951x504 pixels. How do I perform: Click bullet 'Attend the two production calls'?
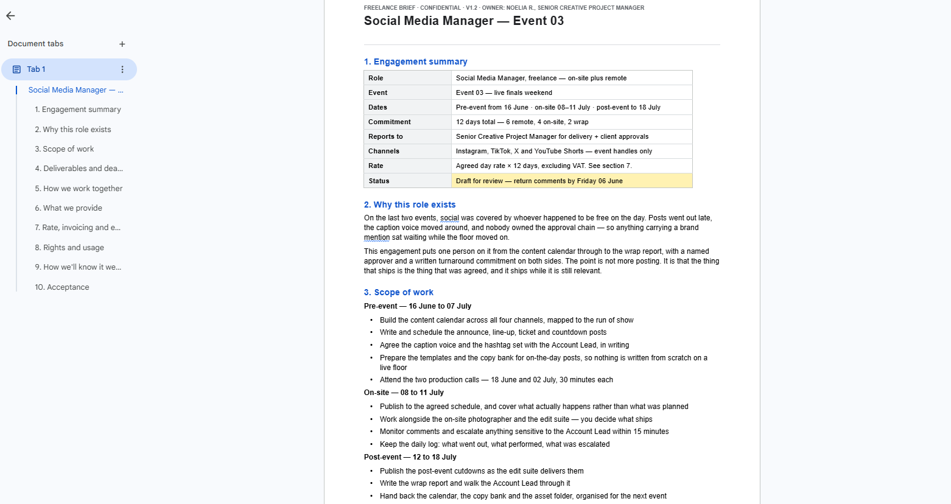496,380
